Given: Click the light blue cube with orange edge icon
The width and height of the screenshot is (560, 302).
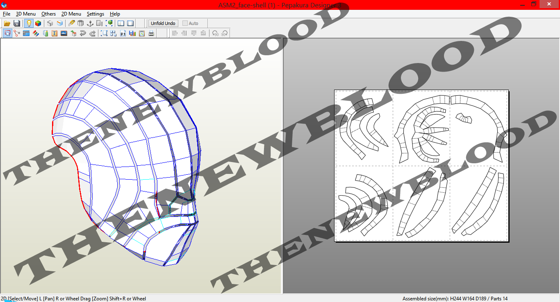Looking at the screenshot, I should pyautogui.click(x=60, y=23).
